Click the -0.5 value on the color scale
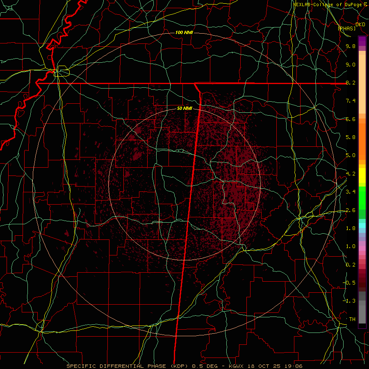This screenshot has width=369, height=369. click(349, 282)
